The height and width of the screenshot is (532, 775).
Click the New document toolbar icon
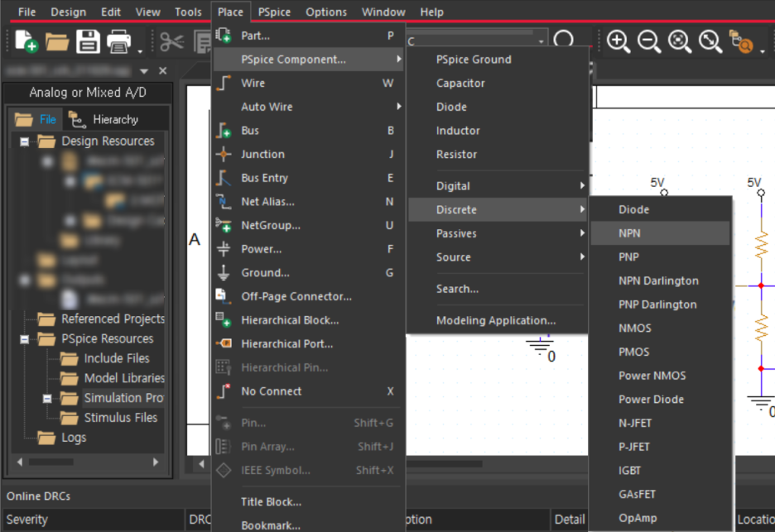coord(26,41)
